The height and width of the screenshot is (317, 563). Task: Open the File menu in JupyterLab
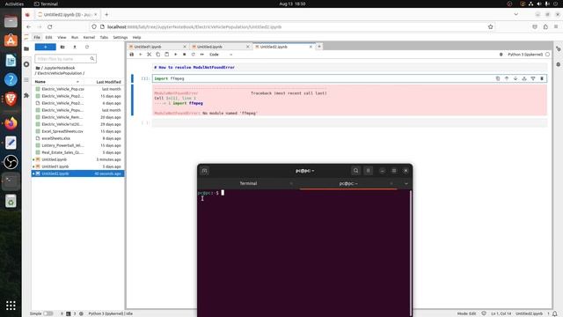coord(37,37)
